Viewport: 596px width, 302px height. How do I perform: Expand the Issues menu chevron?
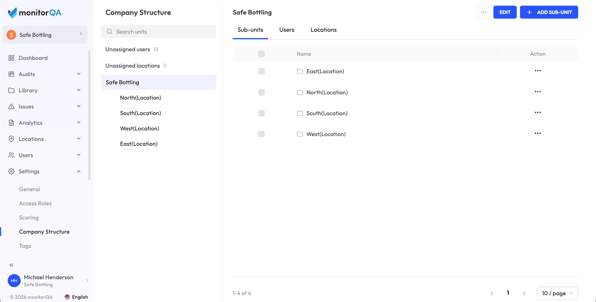[79, 106]
